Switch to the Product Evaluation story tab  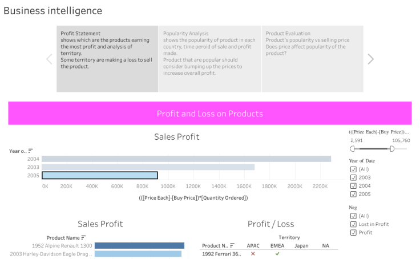pyautogui.click(x=312, y=59)
